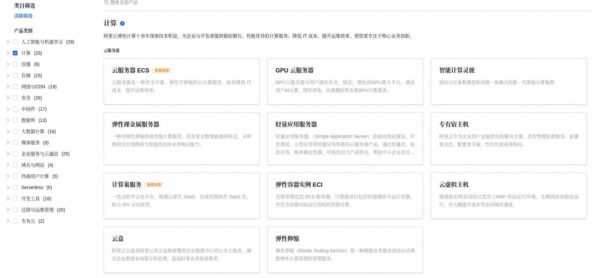Expand the 迁移与运维管理 category chevron
596x278 pixels.
pyautogui.click(x=8, y=210)
